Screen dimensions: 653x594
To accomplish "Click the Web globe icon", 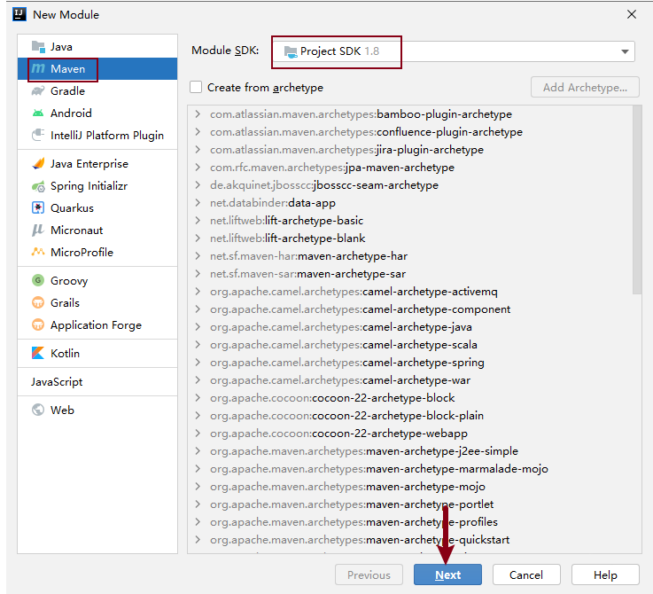I will coord(38,410).
